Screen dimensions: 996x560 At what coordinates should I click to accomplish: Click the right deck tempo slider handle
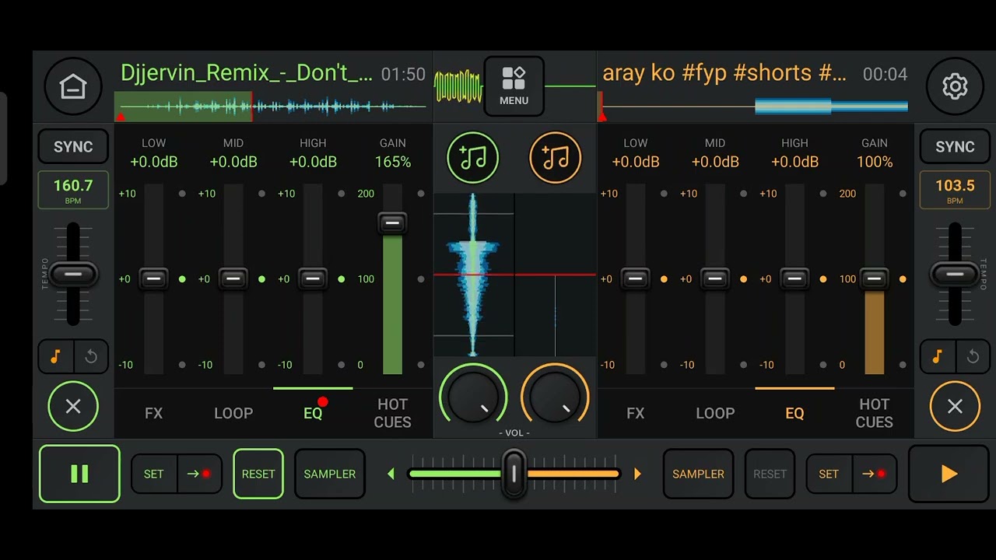click(955, 275)
